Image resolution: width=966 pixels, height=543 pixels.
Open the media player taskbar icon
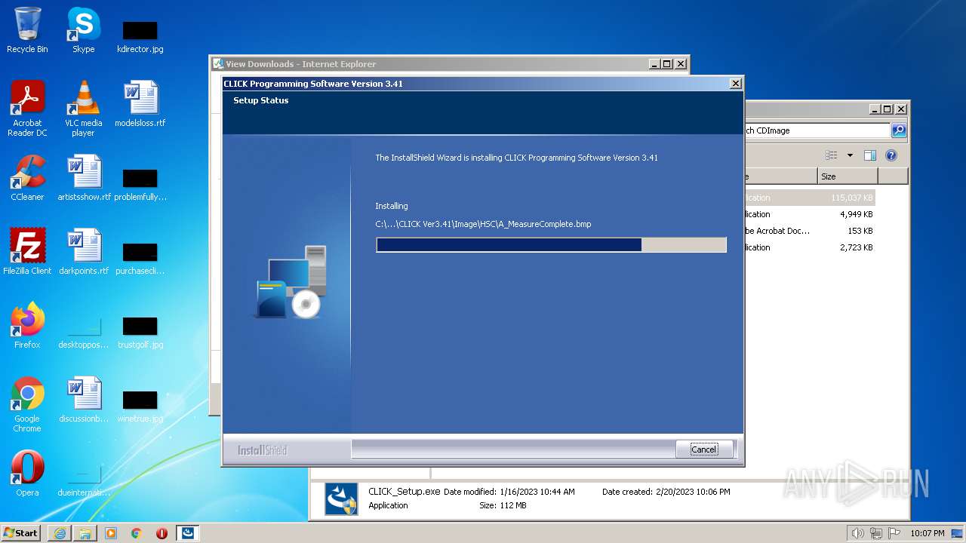pos(111,533)
